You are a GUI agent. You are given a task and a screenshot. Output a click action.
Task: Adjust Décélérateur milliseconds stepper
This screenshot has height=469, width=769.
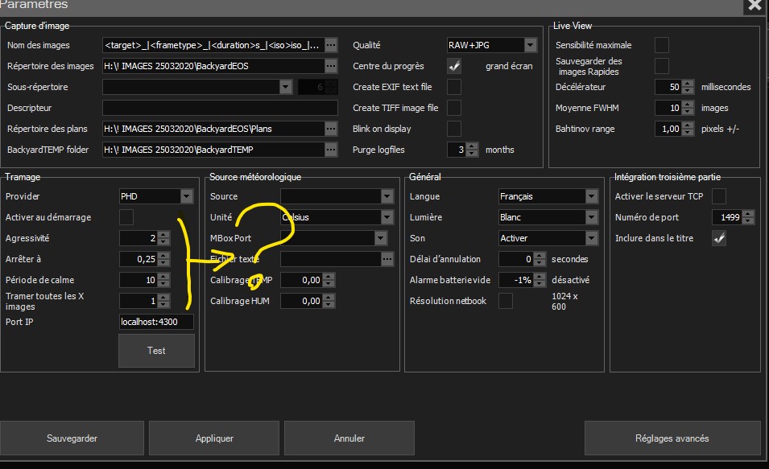(x=688, y=87)
